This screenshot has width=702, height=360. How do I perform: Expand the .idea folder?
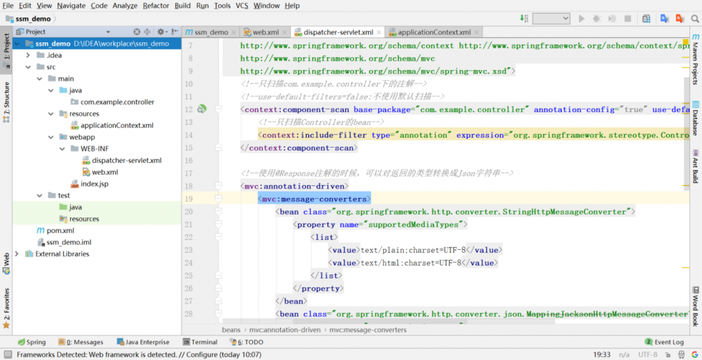coord(27,55)
